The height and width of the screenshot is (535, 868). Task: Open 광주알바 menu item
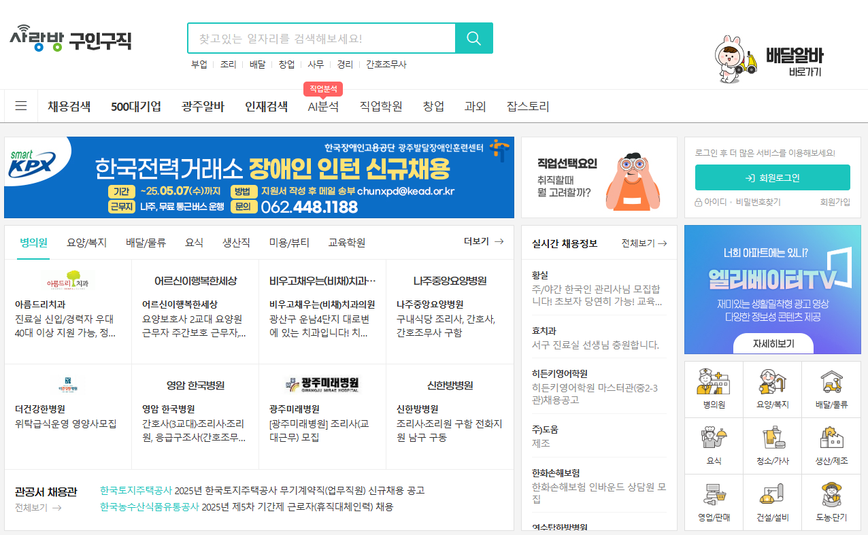point(203,106)
